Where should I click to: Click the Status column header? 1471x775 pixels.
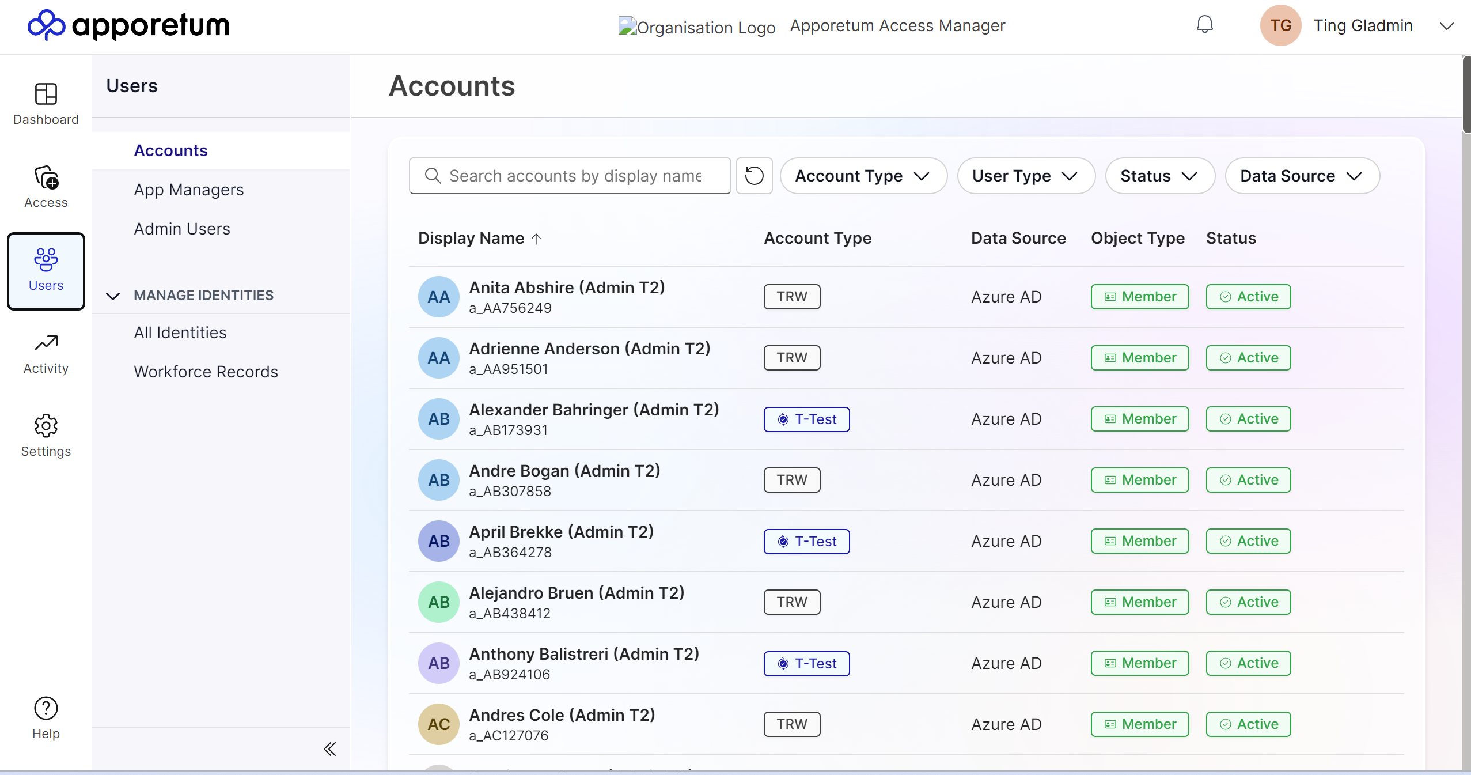[1231, 238]
